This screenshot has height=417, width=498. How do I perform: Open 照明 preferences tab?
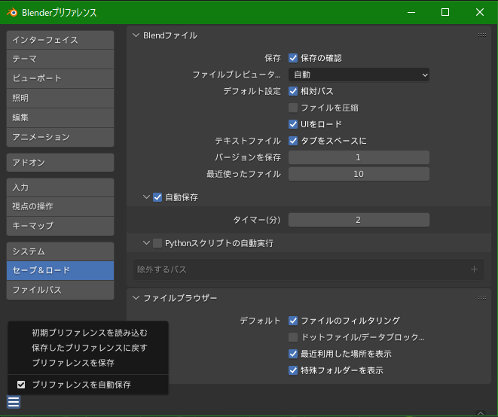click(x=60, y=98)
